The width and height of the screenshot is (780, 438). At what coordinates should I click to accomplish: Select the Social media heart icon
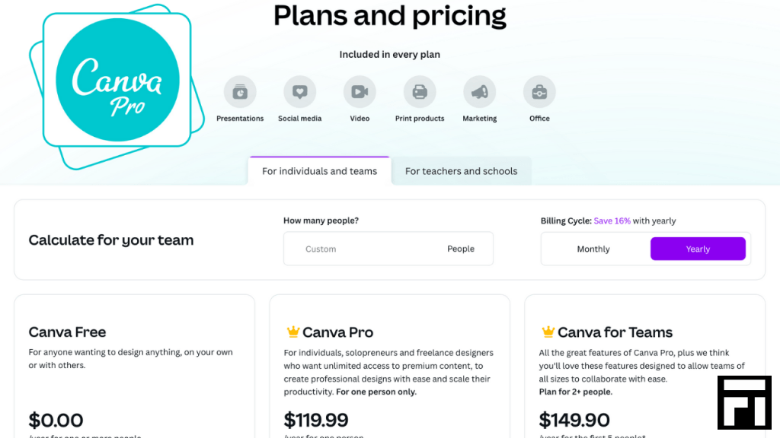click(x=300, y=92)
